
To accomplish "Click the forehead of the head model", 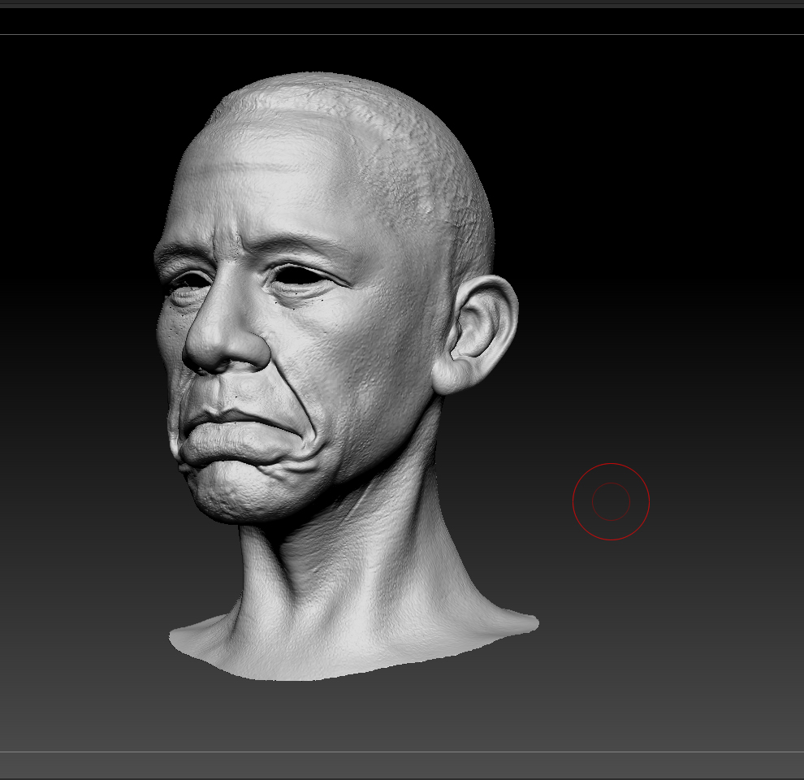I will tap(262, 180).
